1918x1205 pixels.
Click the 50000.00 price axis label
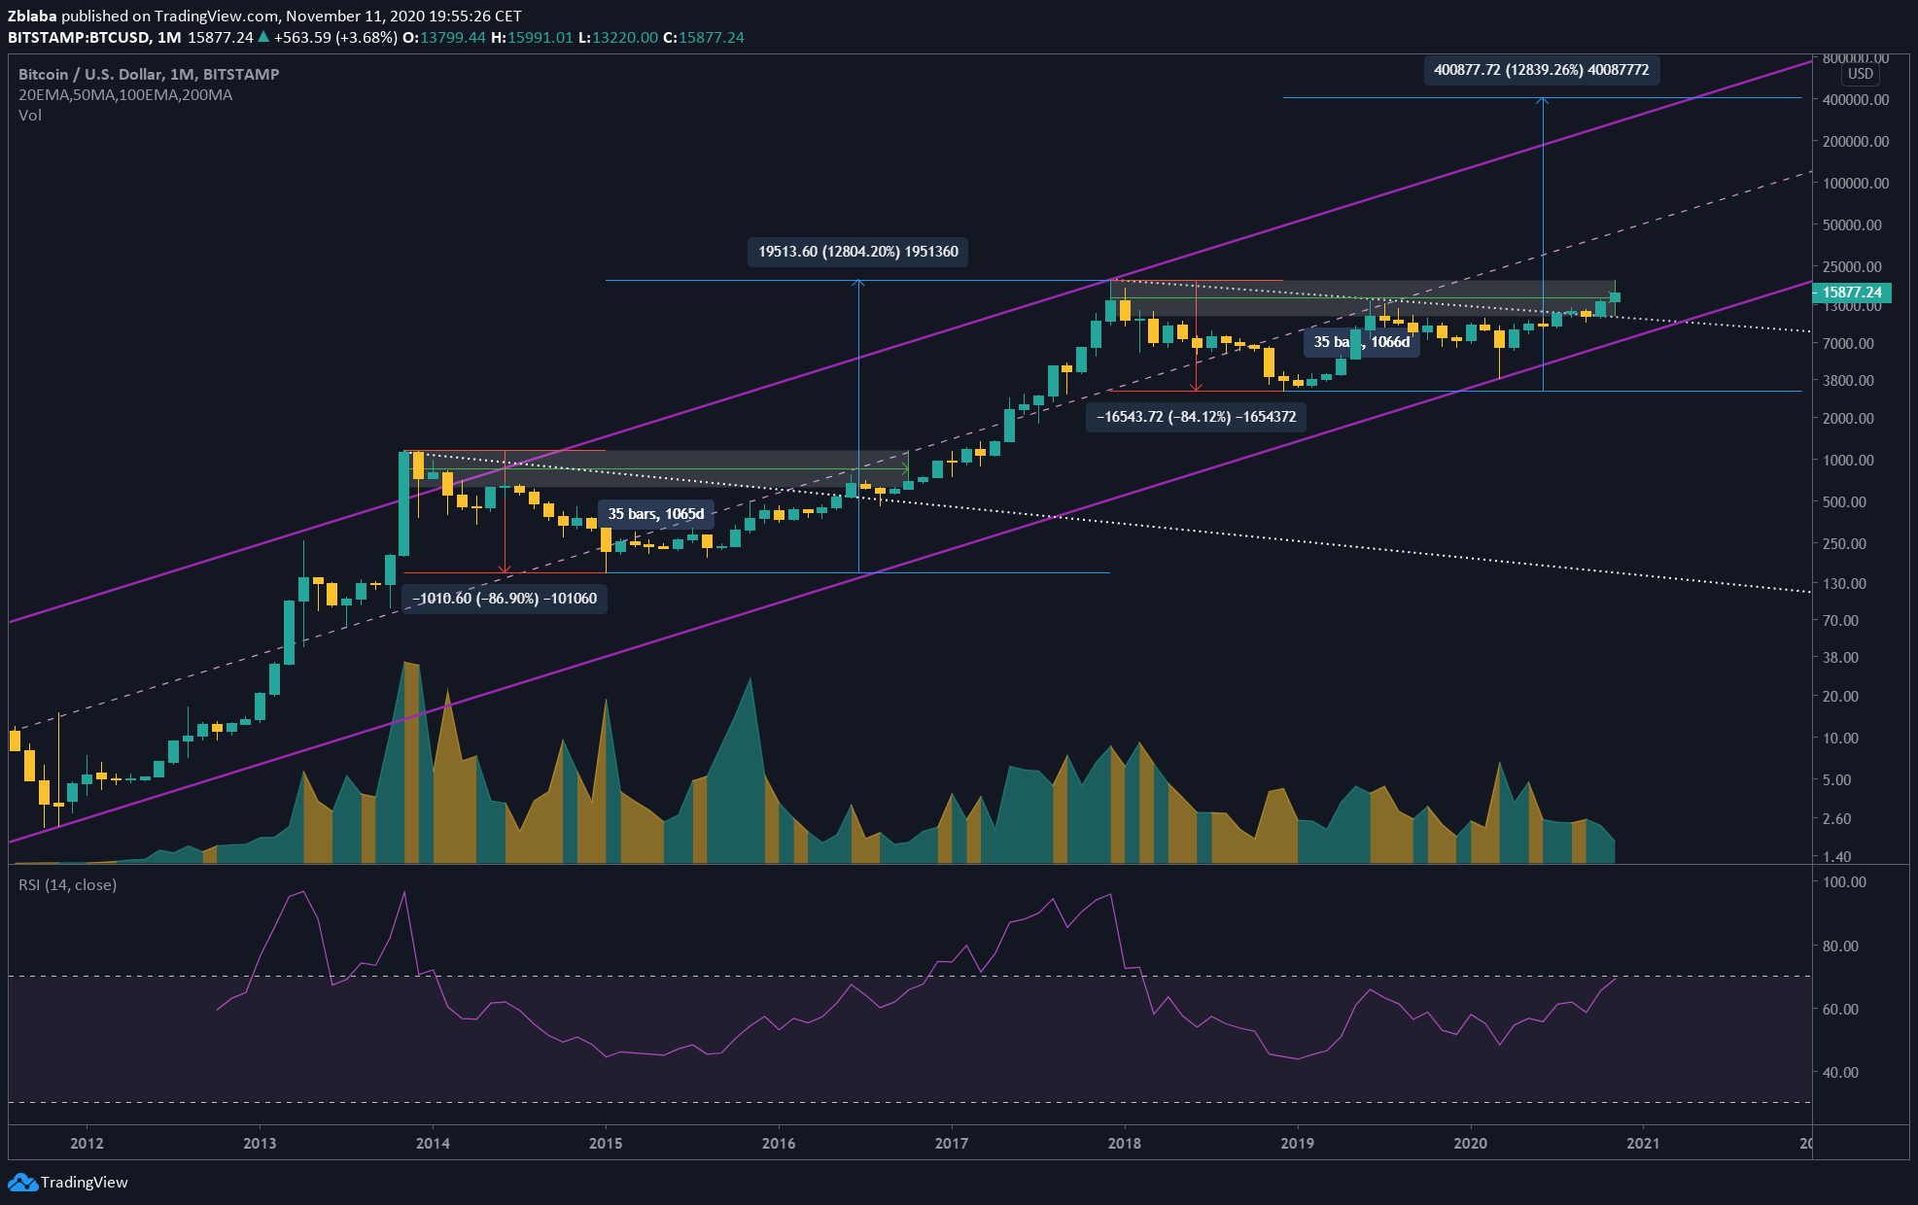pos(1852,225)
